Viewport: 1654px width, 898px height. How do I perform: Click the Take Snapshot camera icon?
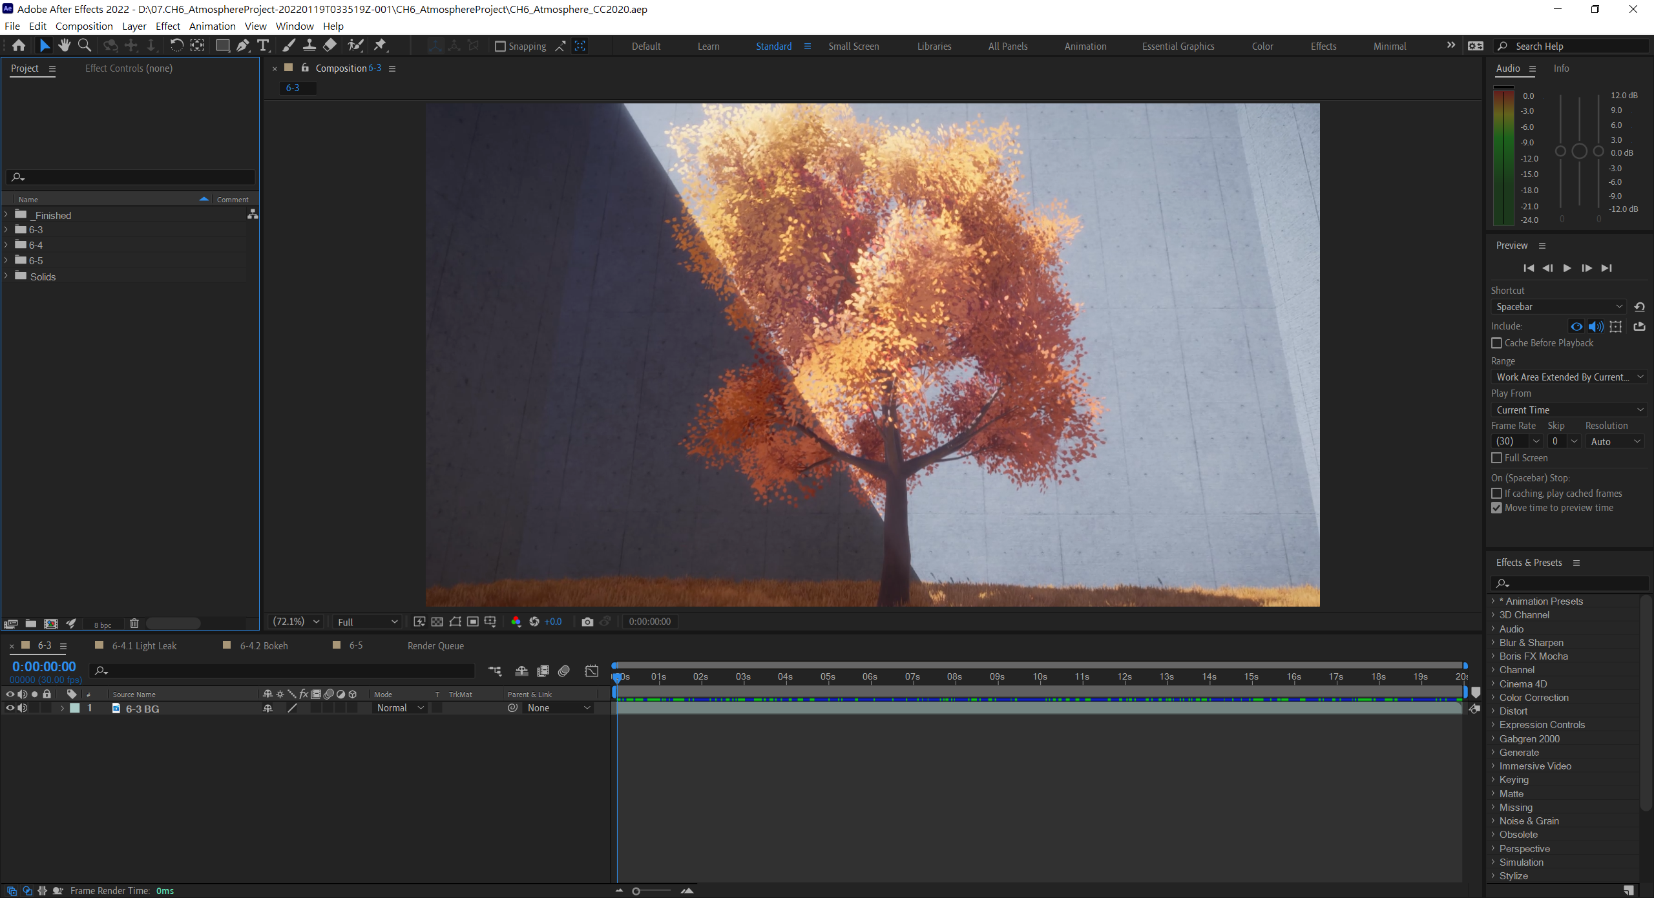click(x=587, y=621)
